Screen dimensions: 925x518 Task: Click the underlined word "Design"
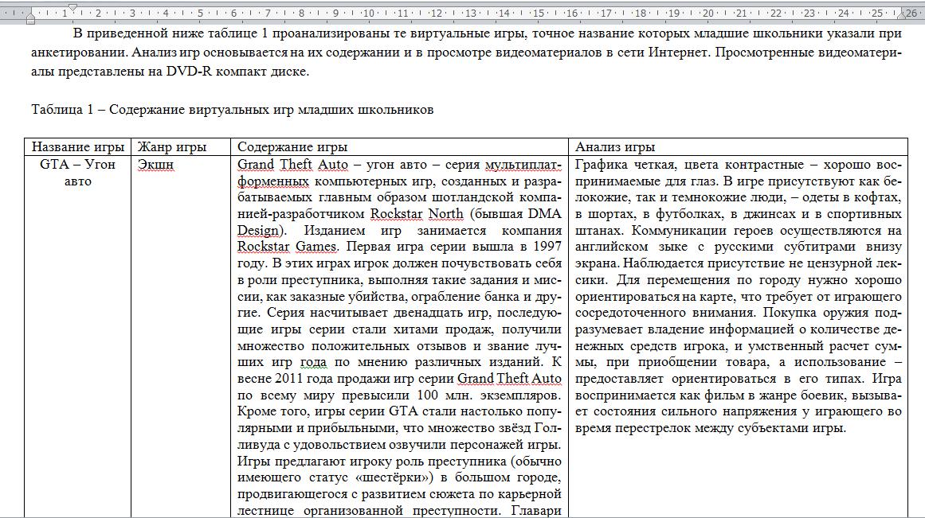[258, 230]
